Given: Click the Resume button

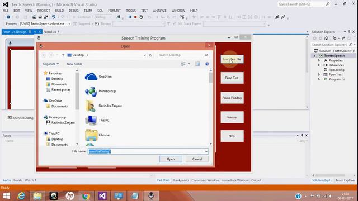Looking at the screenshot, I should pyautogui.click(x=232, y=117).
